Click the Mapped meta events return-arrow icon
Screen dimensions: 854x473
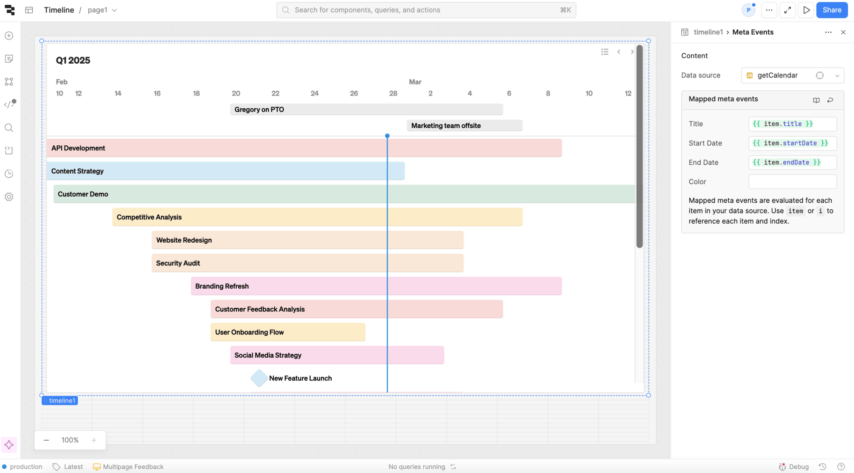coord(830,100)
